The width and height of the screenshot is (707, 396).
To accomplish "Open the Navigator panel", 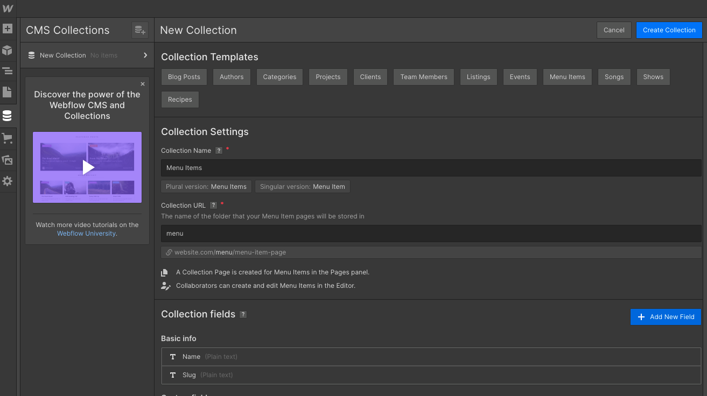I will pos(8,70).
